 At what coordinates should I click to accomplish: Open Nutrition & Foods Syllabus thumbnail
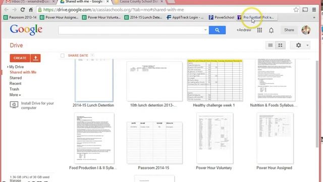[x=275, y=80]
